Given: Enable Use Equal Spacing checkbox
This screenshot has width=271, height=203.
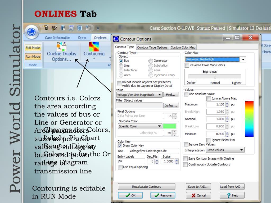Looking at the screenshot, I should pyautogui.click(x=120, y=167).
